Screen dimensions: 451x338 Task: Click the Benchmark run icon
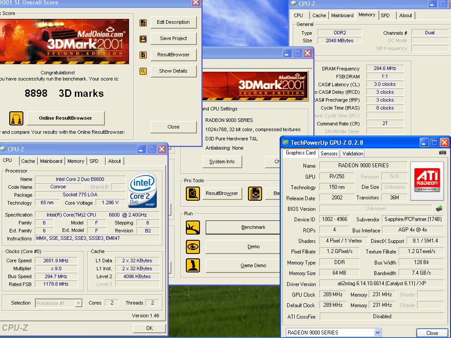click(x=193, y=228)
